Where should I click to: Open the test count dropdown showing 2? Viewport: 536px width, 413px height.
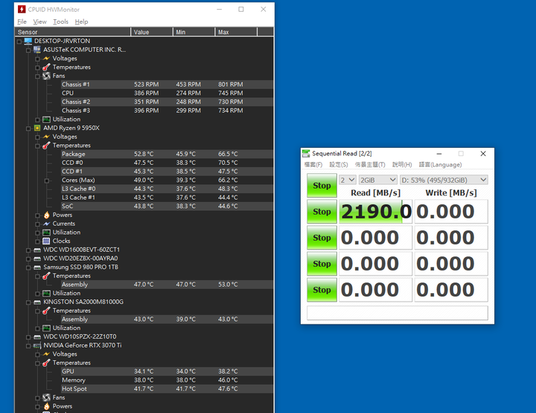tap(348, 180)
